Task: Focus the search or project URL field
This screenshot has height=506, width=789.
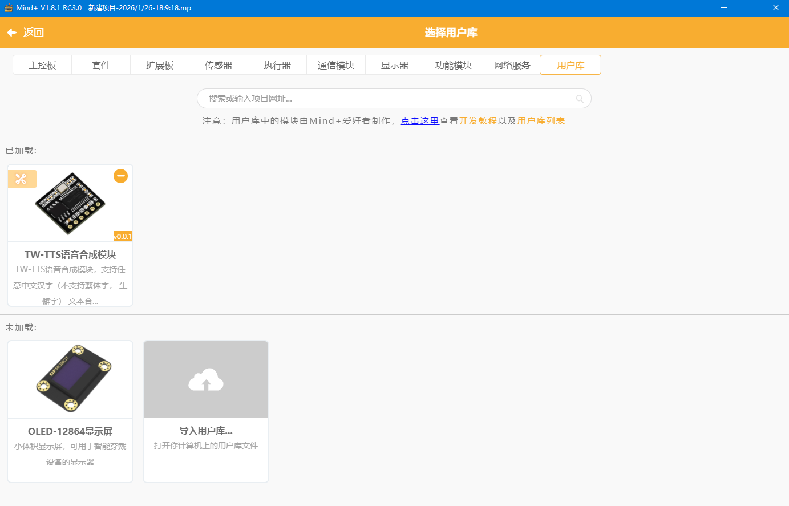Action: pos(394,99)
